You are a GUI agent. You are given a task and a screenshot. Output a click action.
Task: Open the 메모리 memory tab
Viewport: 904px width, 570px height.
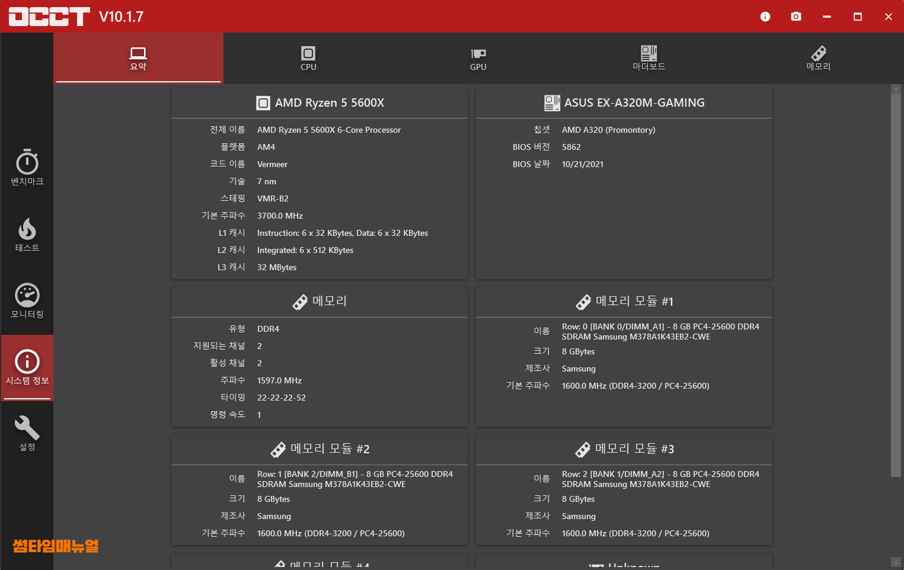coord(819,58)
